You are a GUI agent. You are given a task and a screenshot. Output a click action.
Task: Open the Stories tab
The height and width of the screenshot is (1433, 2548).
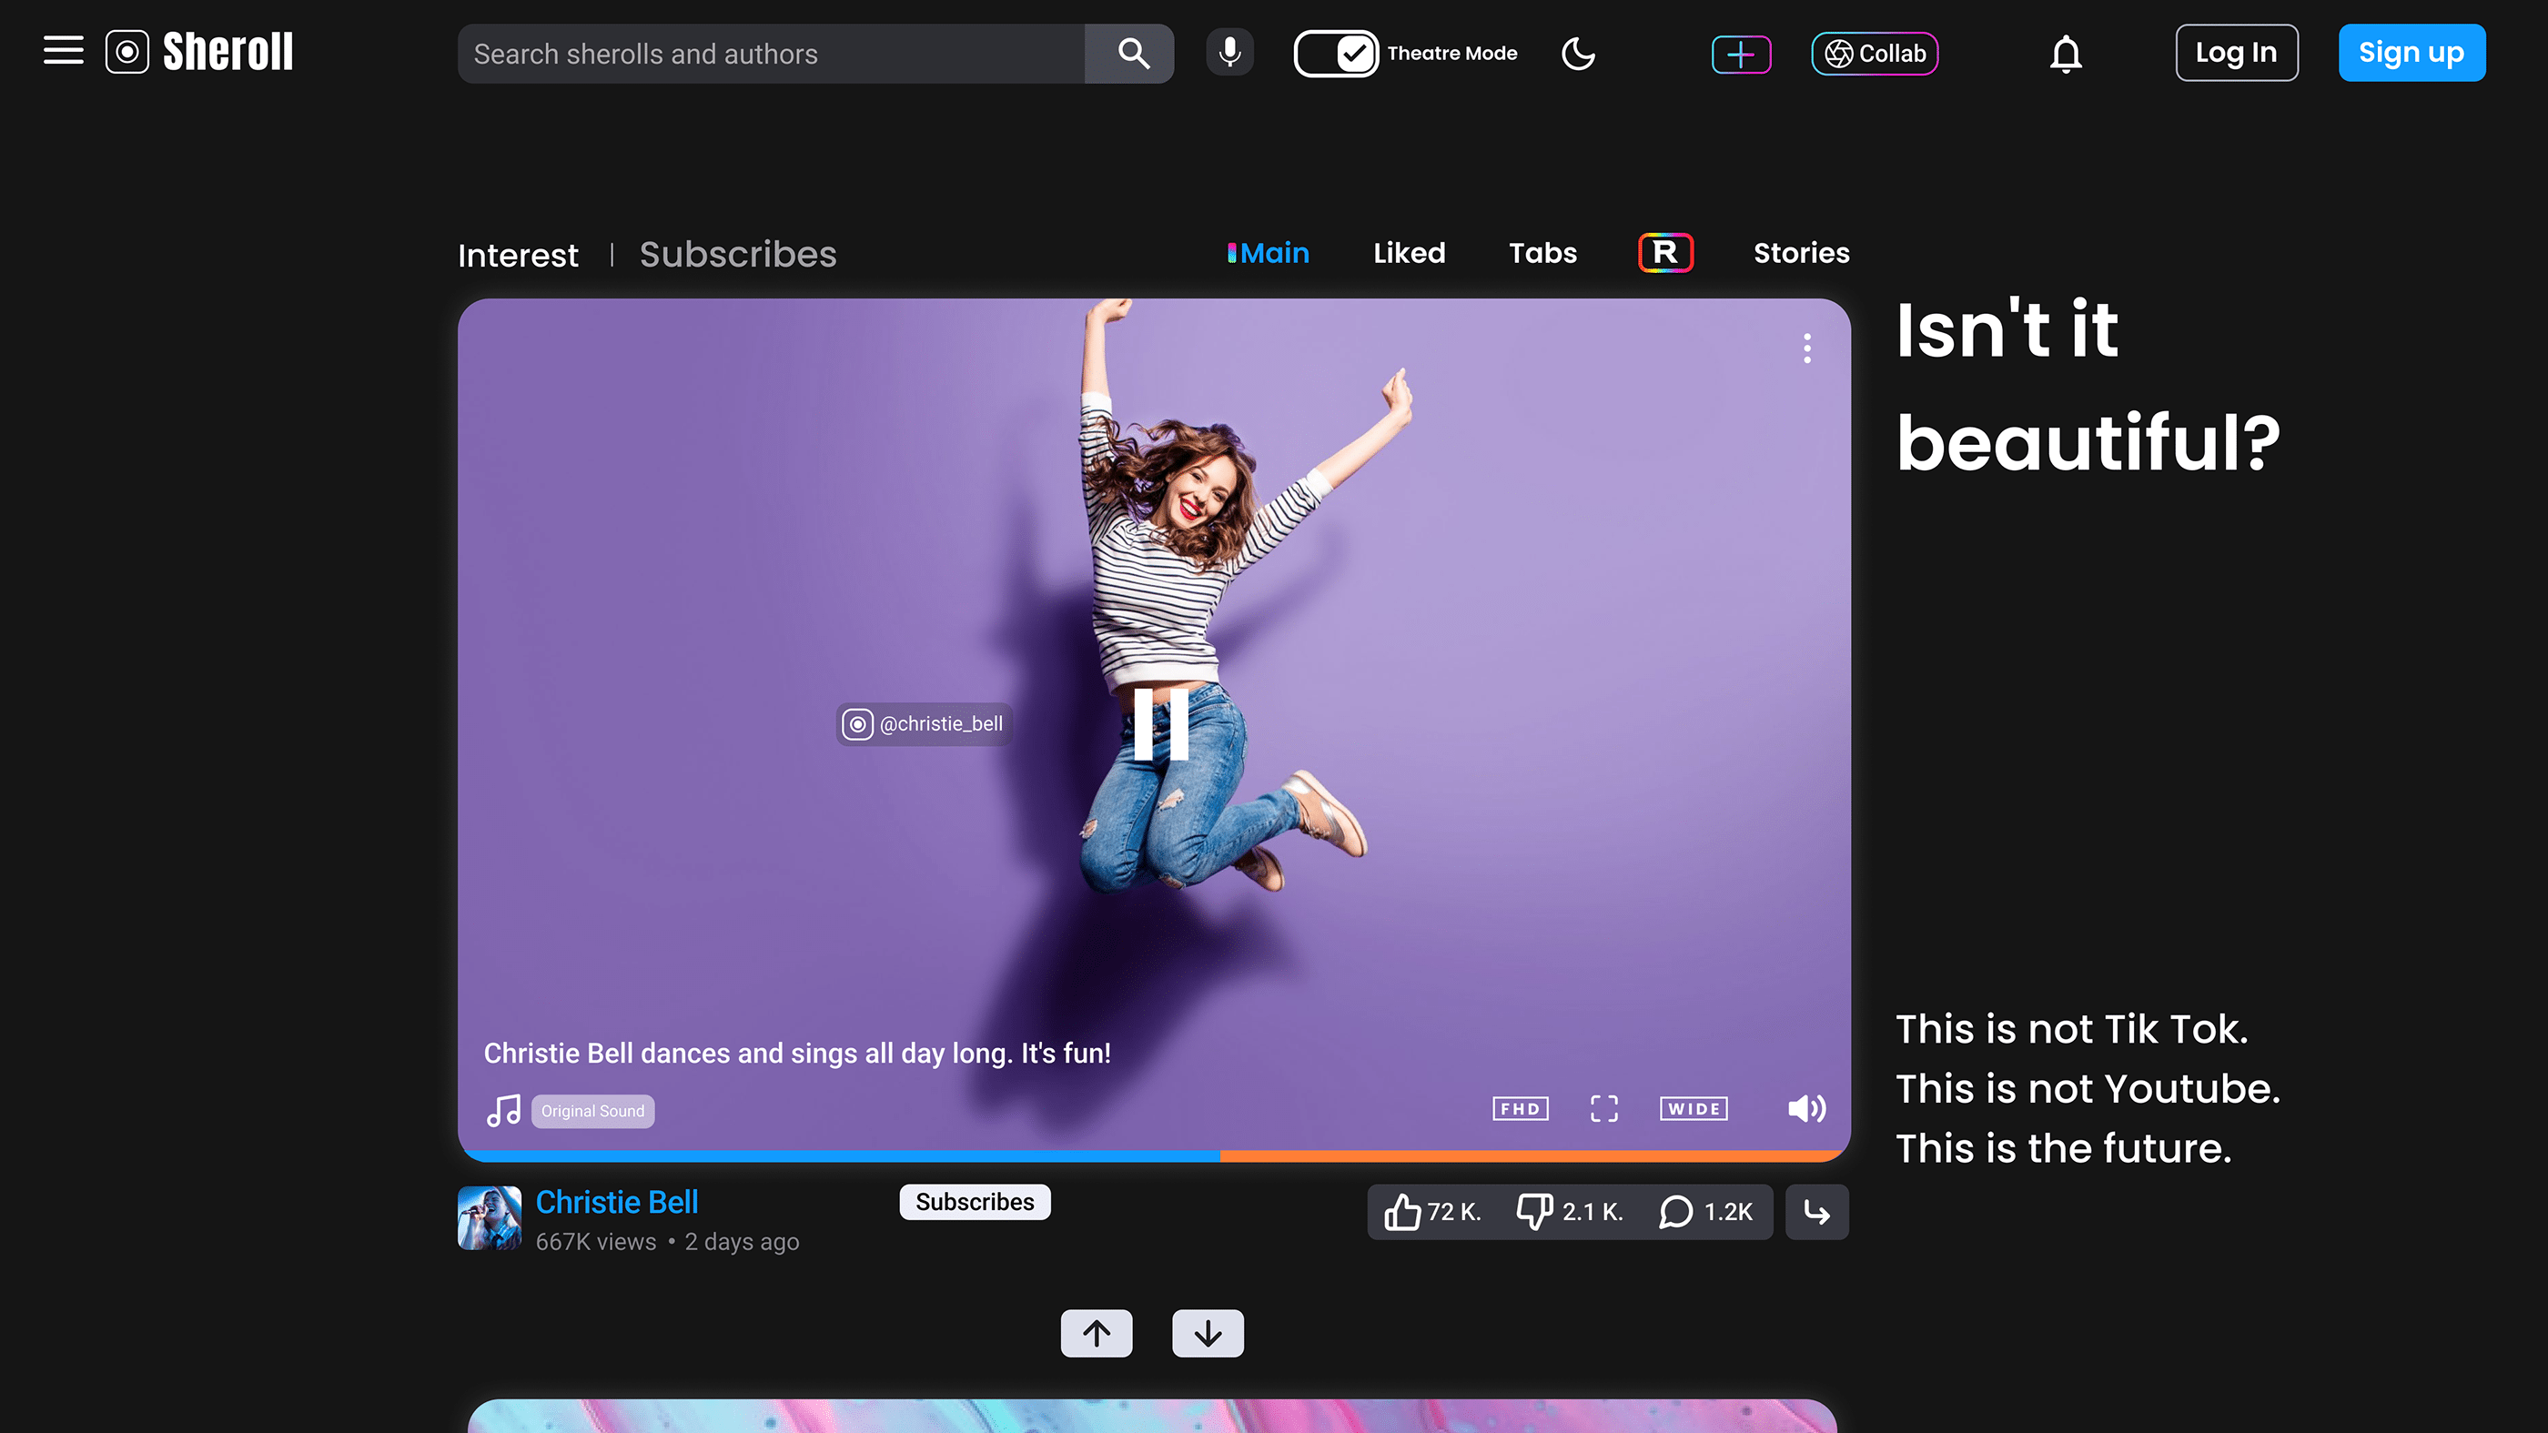point(1801,253)
